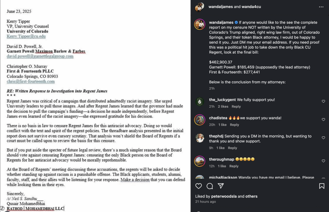Viewport: 329px width, 212px height.
Task: Reply to the_luckygent's comment
Action: [x=236, y=106]
